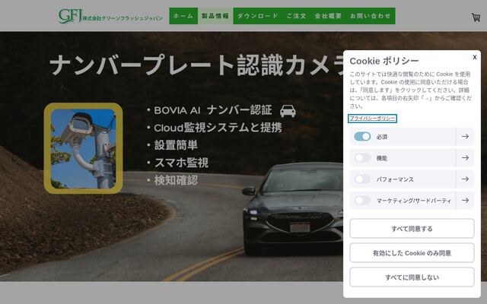The height and width of the screenshot is (304, 487).
Task: Click the すべて同意する button
Action: (x=412, y=229)
